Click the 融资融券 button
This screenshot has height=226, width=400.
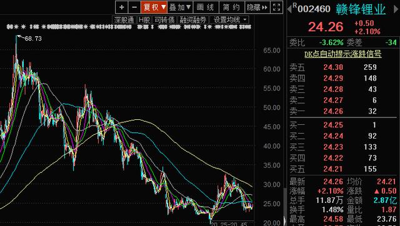tap(192, 20)
